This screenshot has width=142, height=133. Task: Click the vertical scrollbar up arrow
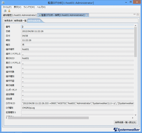135,26
